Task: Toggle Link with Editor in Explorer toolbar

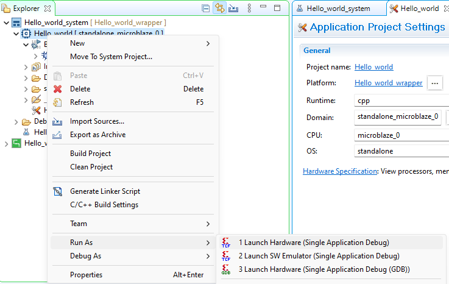Action: tap(219, 9)
